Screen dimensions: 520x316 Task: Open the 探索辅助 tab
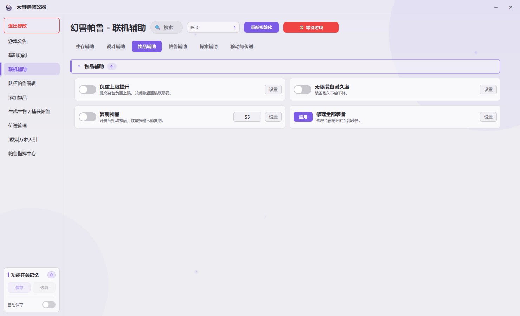pos(209,46)
